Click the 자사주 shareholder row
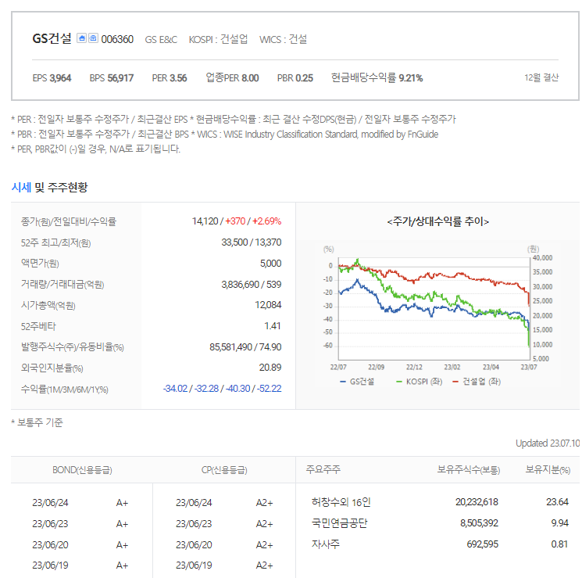 326,544
